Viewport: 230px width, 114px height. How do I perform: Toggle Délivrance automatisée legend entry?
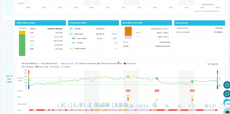pos(86,63)
